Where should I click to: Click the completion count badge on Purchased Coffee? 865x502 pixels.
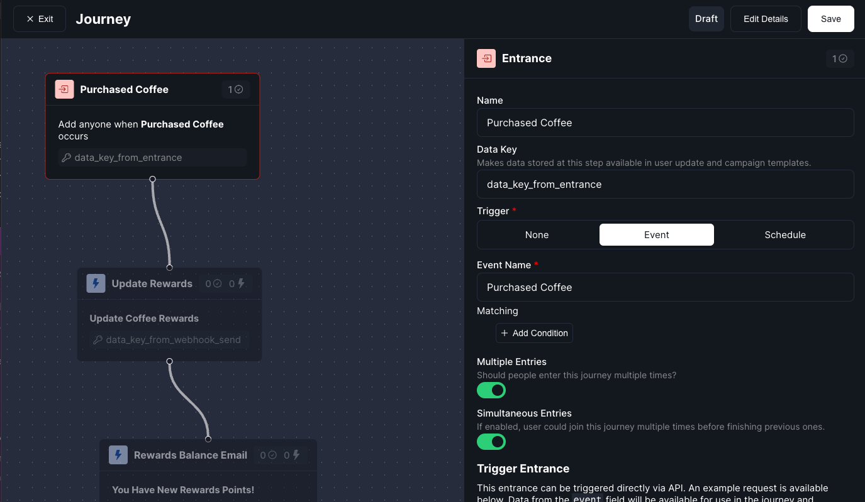point(235,89)
